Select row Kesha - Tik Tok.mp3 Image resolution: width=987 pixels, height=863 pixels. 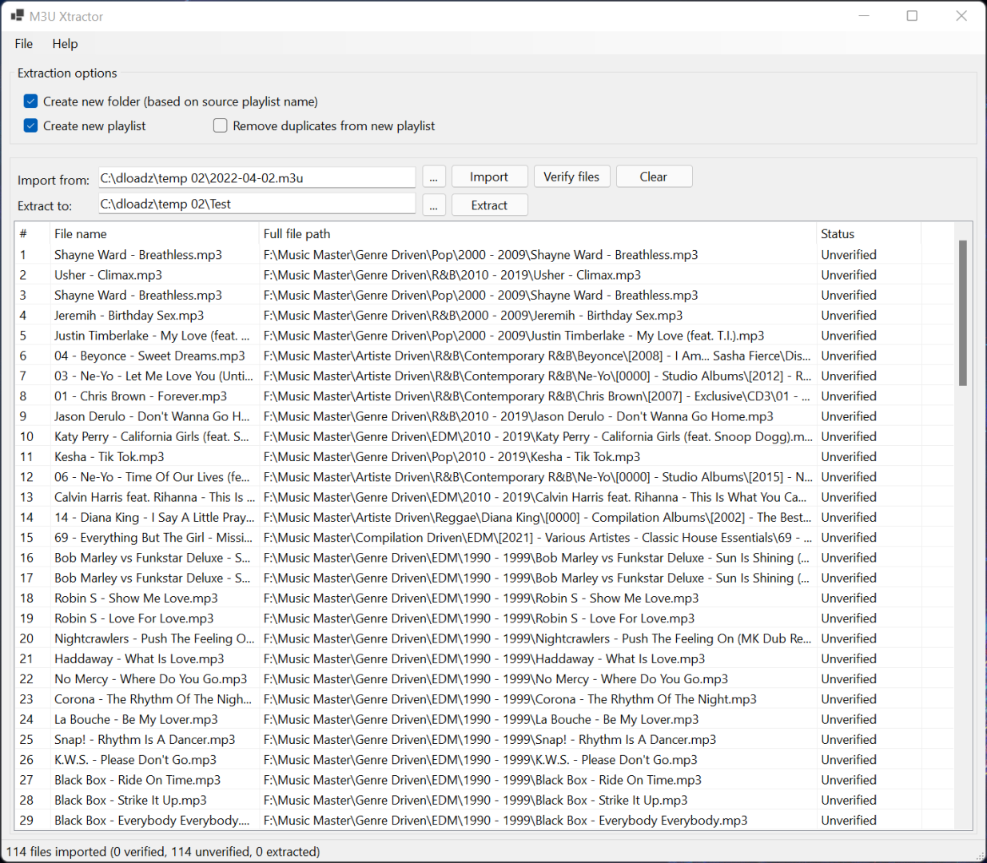pyautogui.click(x=484, y=457)
